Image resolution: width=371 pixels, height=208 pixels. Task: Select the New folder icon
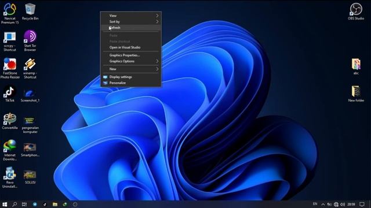coord(356,94)
